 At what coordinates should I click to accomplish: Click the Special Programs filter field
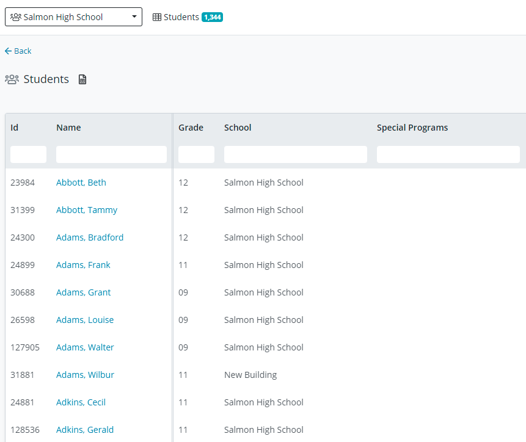point(448,154)
